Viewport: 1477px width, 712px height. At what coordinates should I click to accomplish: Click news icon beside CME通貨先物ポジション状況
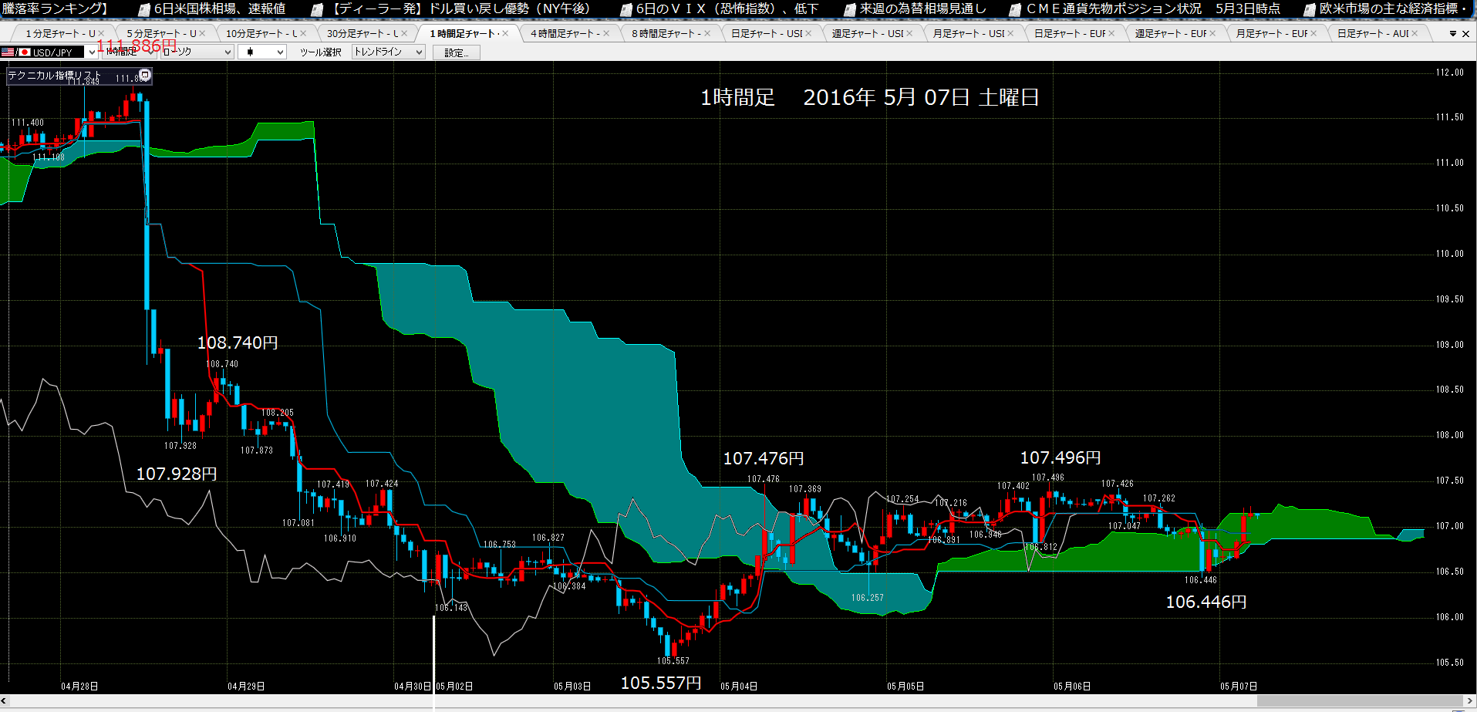1016,9
